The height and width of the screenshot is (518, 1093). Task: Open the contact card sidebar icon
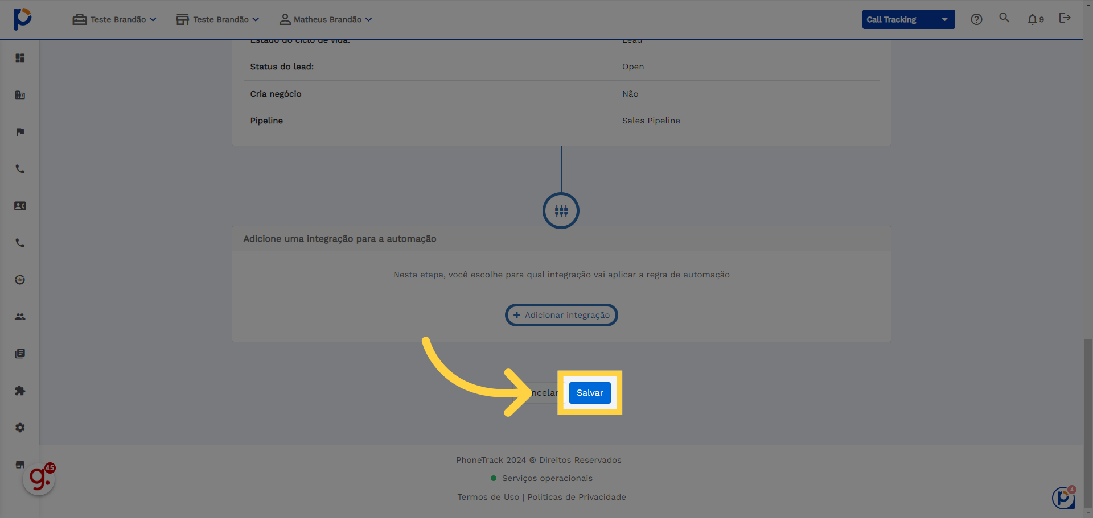click(20, 206)
